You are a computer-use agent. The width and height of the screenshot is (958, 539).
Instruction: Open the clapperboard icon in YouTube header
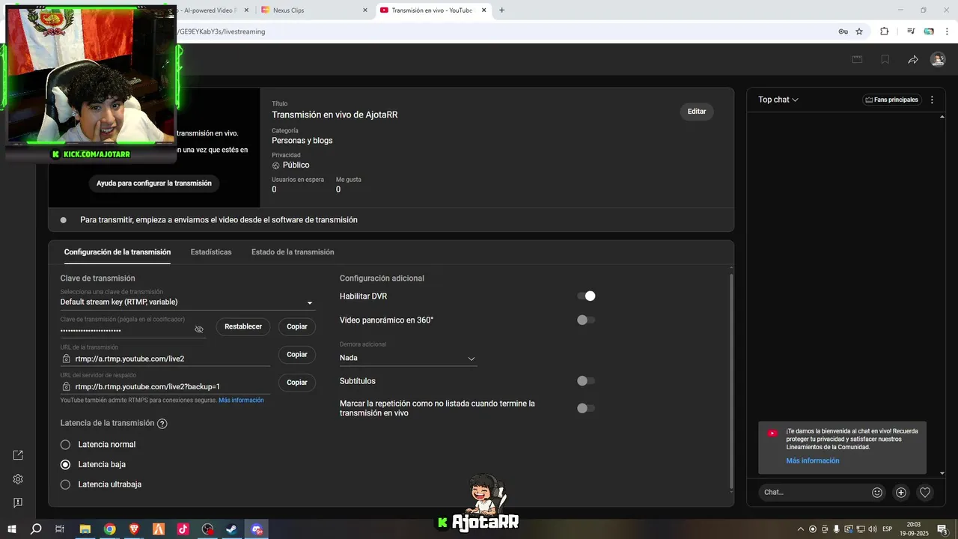tap(857, 60)
